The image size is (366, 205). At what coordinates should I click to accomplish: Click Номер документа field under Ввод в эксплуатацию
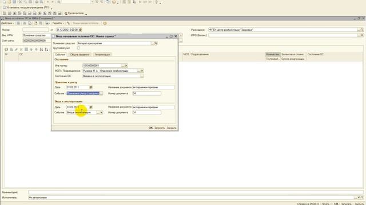pos(146,113)
